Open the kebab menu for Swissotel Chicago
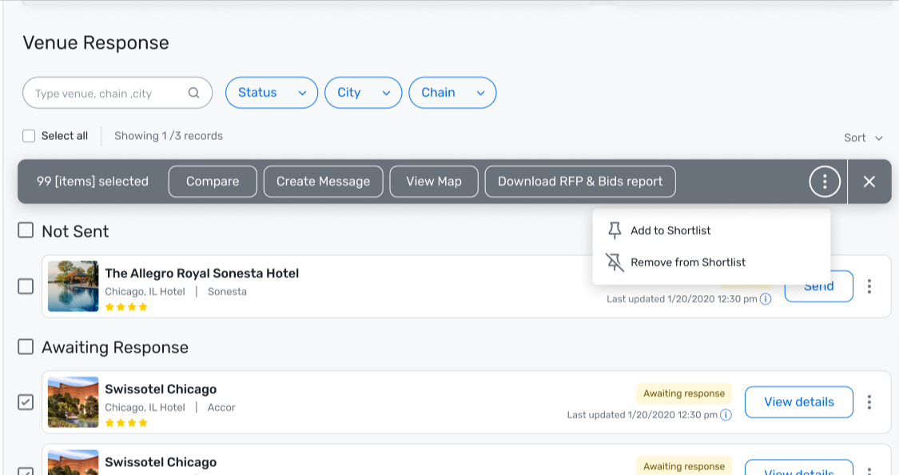This screenshot has width=899, height=475. coord(869,402)
